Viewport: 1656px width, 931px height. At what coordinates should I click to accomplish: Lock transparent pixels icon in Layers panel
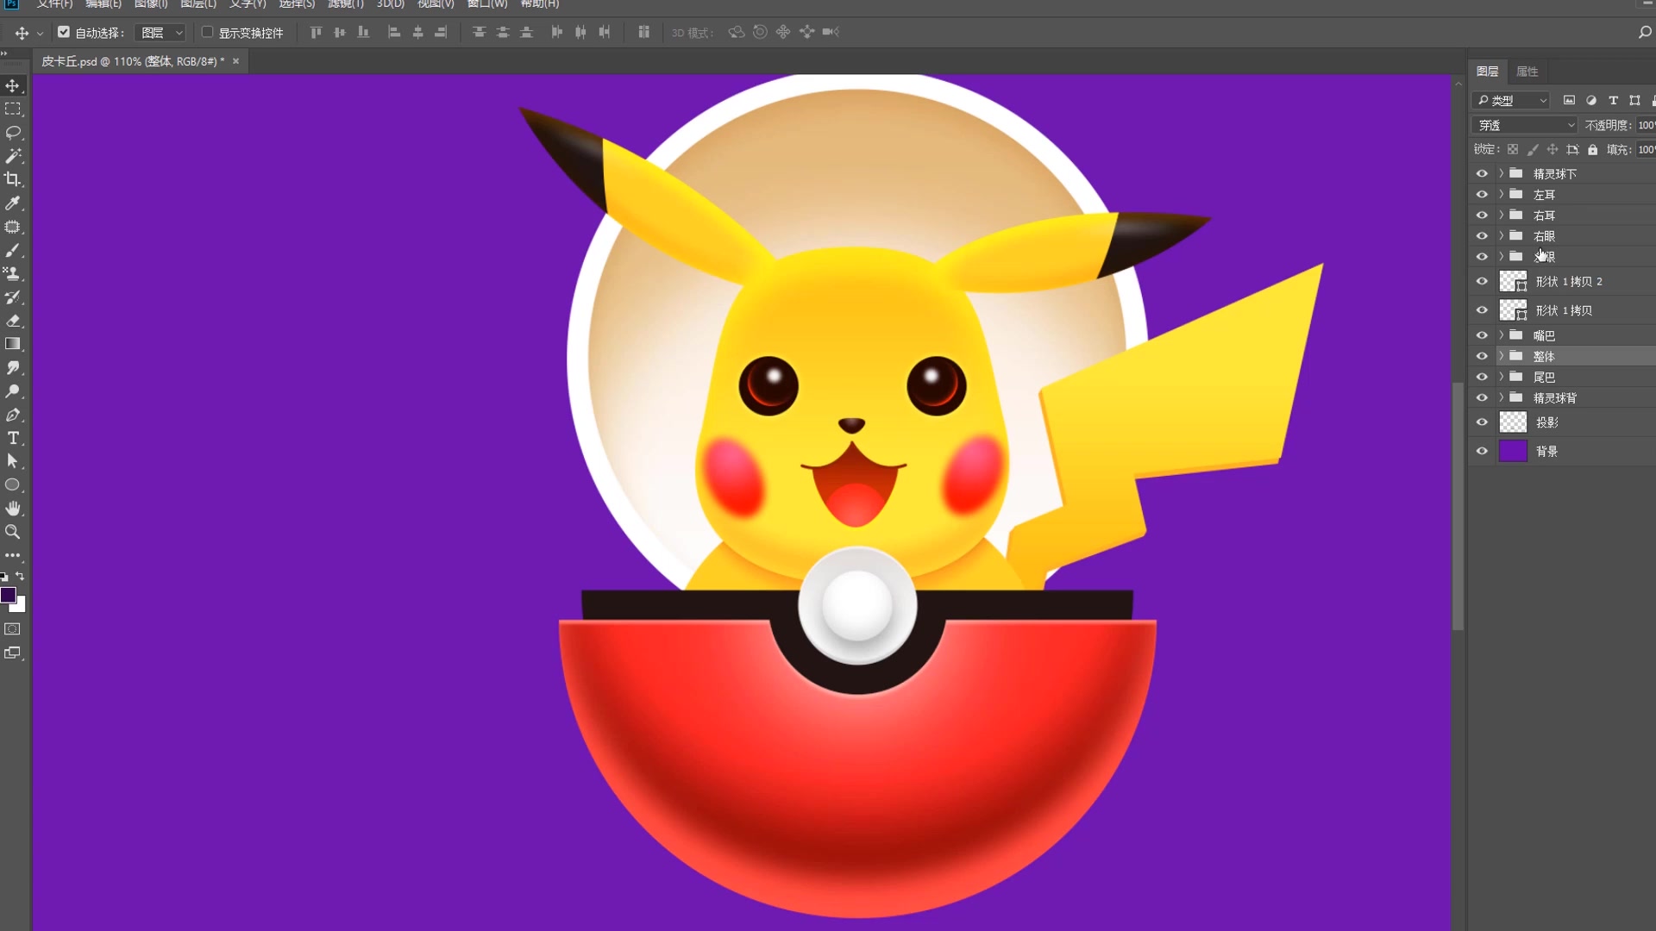tap(1513, 150)
